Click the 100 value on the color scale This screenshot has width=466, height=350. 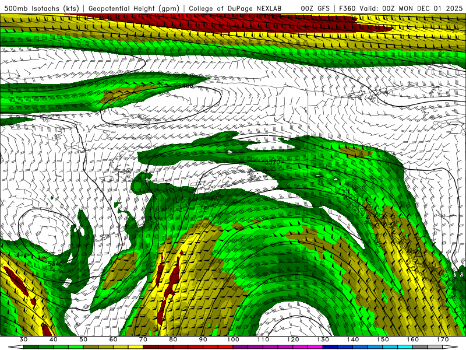click(233, 339)
